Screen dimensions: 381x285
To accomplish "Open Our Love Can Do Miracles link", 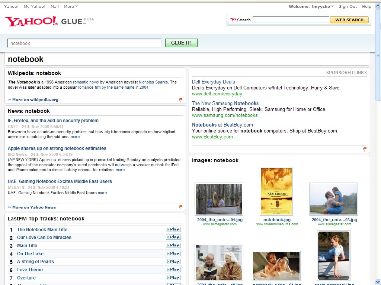I will [44, 237].
